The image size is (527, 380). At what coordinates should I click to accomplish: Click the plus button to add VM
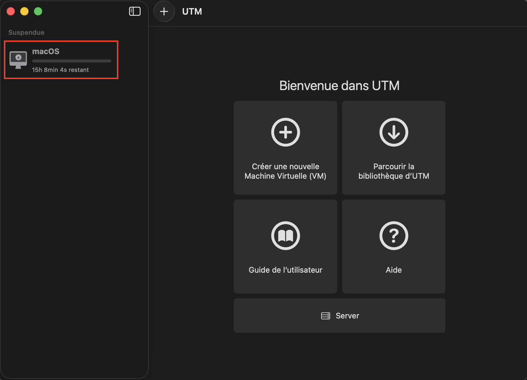pyautogui.click(x=164, y=11)
